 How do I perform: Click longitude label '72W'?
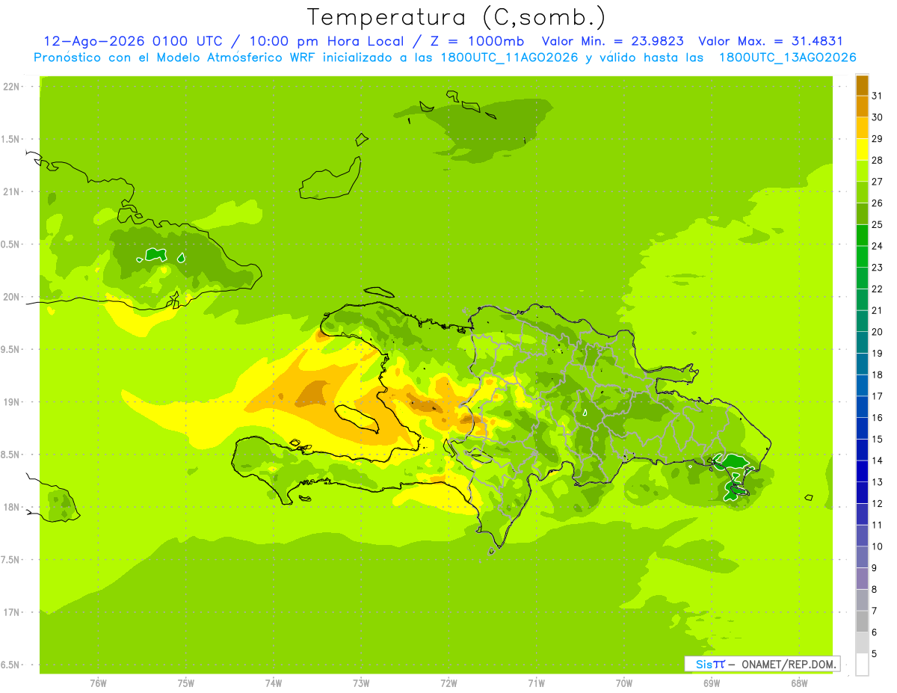coord(449,683)
